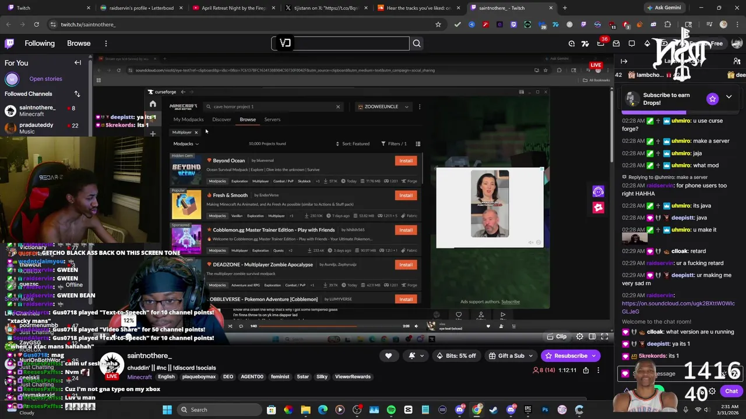The width and height of the screenshot is (746, 419).
Task: Clear the CurseForge search field
Action: point(337,106)
